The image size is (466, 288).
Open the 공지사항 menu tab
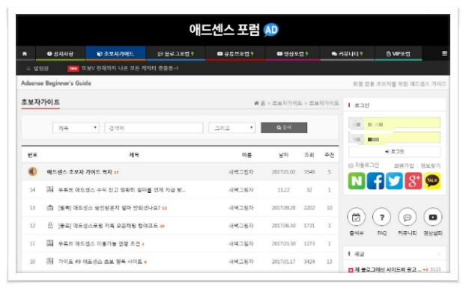click(61, 54)
